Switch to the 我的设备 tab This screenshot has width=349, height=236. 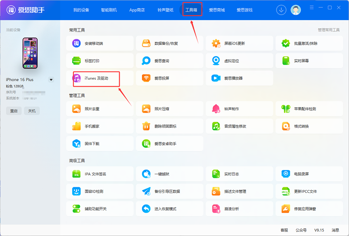pos(81,10)
